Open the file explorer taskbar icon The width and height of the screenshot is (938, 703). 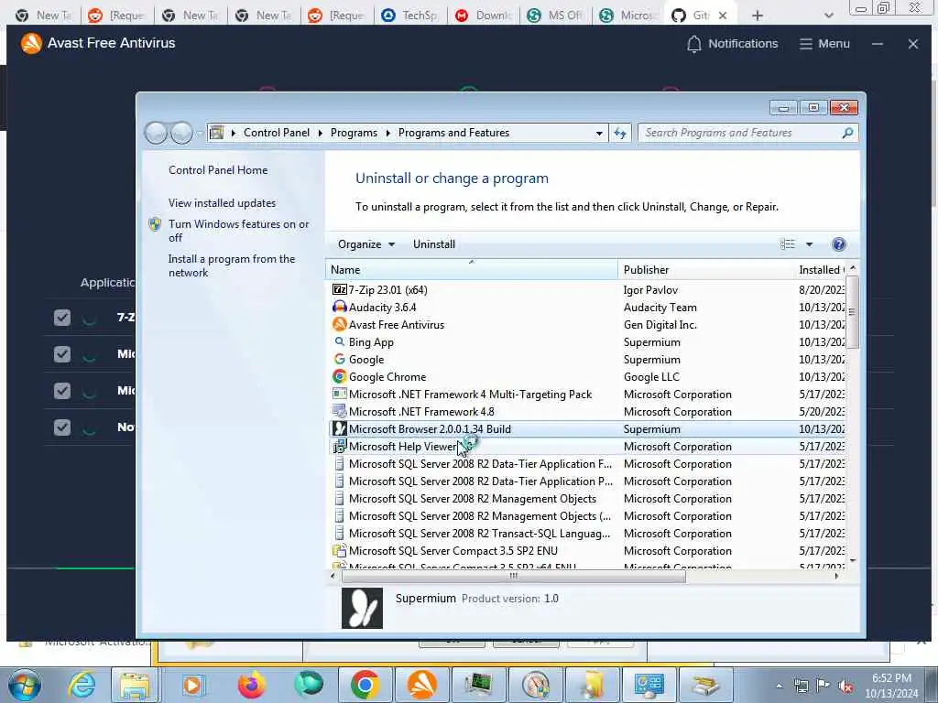[135, 685]
